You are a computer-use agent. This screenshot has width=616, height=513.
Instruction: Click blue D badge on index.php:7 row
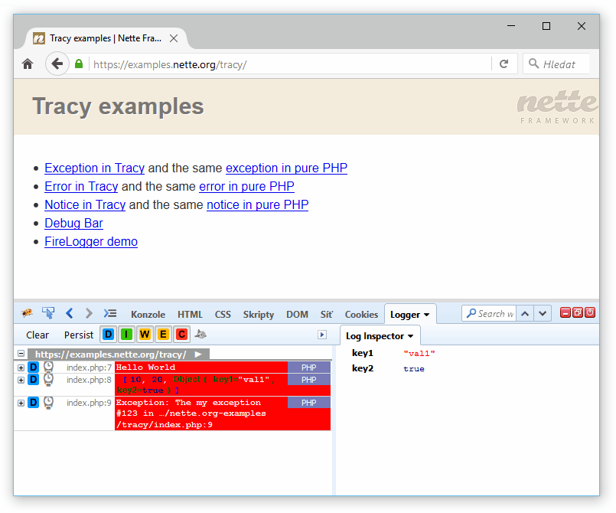34,368
